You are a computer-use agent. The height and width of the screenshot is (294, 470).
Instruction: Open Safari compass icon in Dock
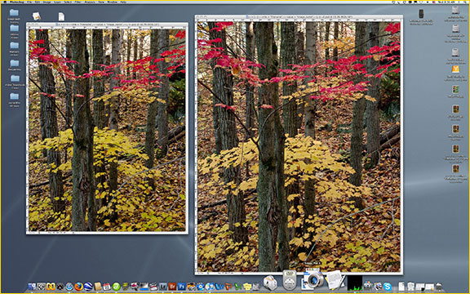pyautogui.click(x=69, y=287)
